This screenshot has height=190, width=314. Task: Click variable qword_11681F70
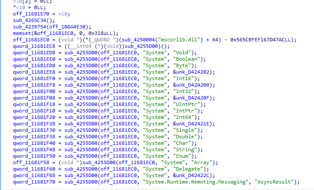coord(34,182)
